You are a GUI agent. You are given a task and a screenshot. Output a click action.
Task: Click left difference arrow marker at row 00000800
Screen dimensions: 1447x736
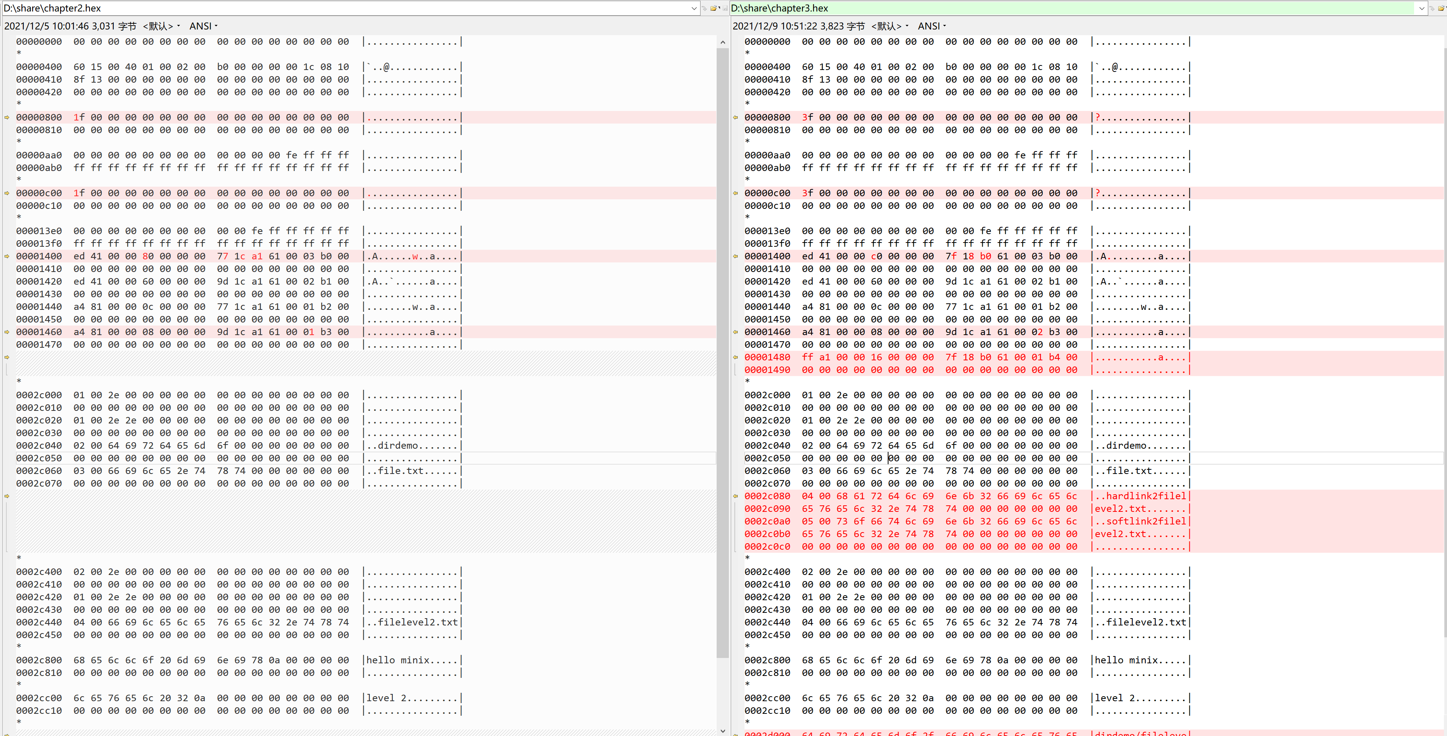point(7,117)
